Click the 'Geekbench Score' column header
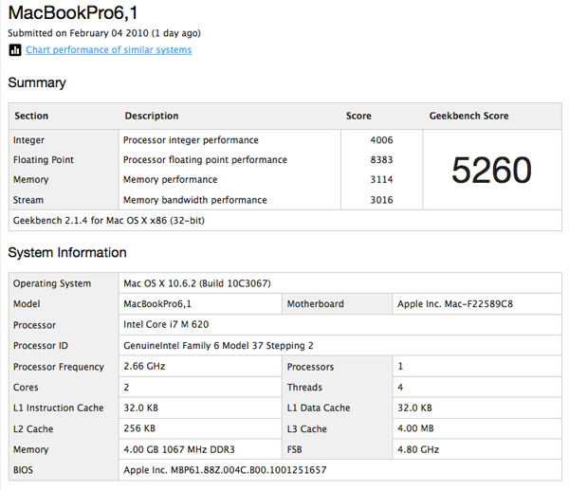The height and width of the screenshot is (490, 569). point(468,116)
